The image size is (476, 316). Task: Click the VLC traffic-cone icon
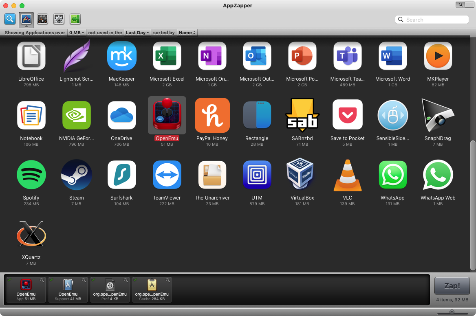pyautogui.click(x=347, y=175)
